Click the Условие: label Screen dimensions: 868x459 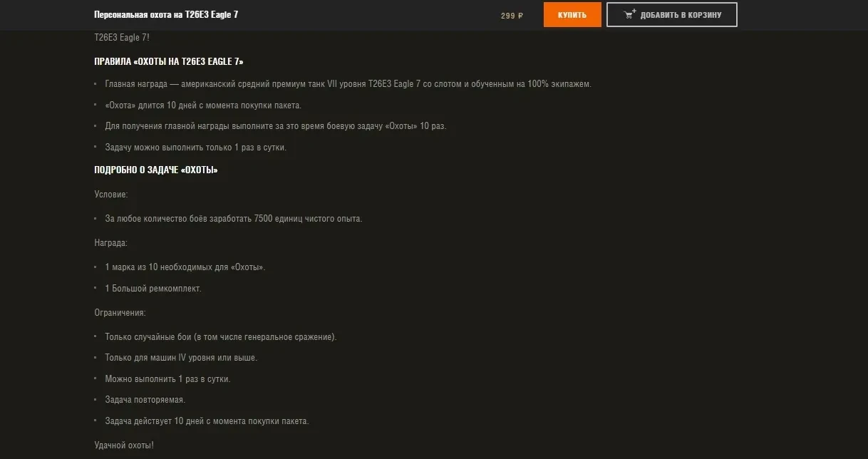tap(111, 194)
